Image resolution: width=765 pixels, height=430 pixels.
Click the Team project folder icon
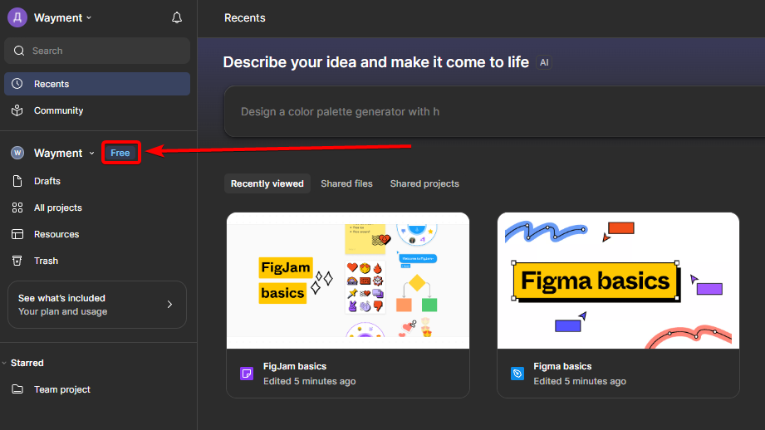click(17, 389)
